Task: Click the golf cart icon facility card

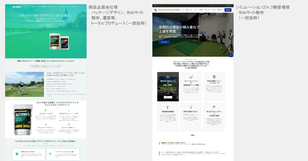Action: pos(168,76)
